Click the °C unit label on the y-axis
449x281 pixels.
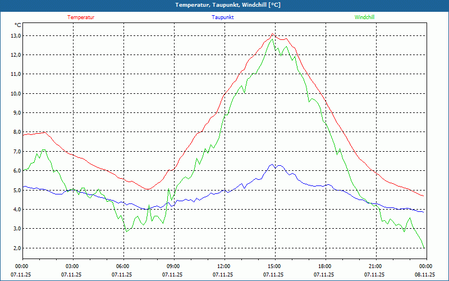18,25
